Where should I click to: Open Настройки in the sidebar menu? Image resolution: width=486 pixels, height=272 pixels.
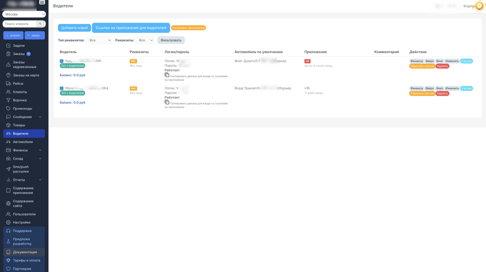tap(22, 222)
